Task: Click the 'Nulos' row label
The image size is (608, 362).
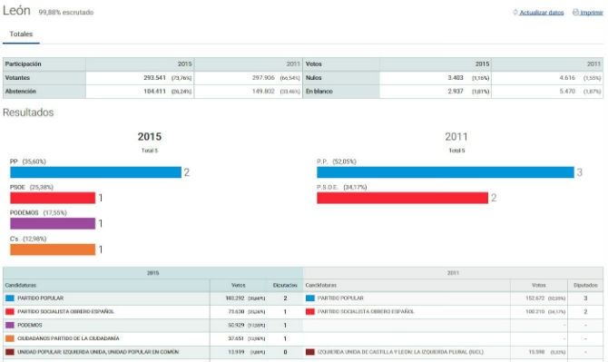Action: 314,77
